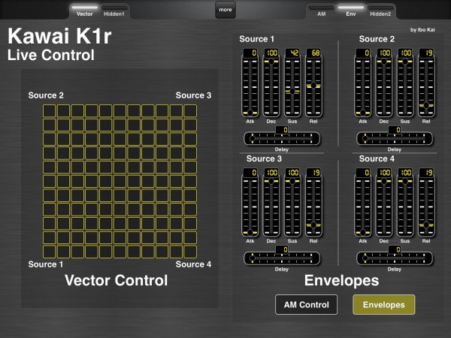The width and height of the screenshot is (451, 338).
Task: Open the Hidden2 tab
Action: coord(380,11)
